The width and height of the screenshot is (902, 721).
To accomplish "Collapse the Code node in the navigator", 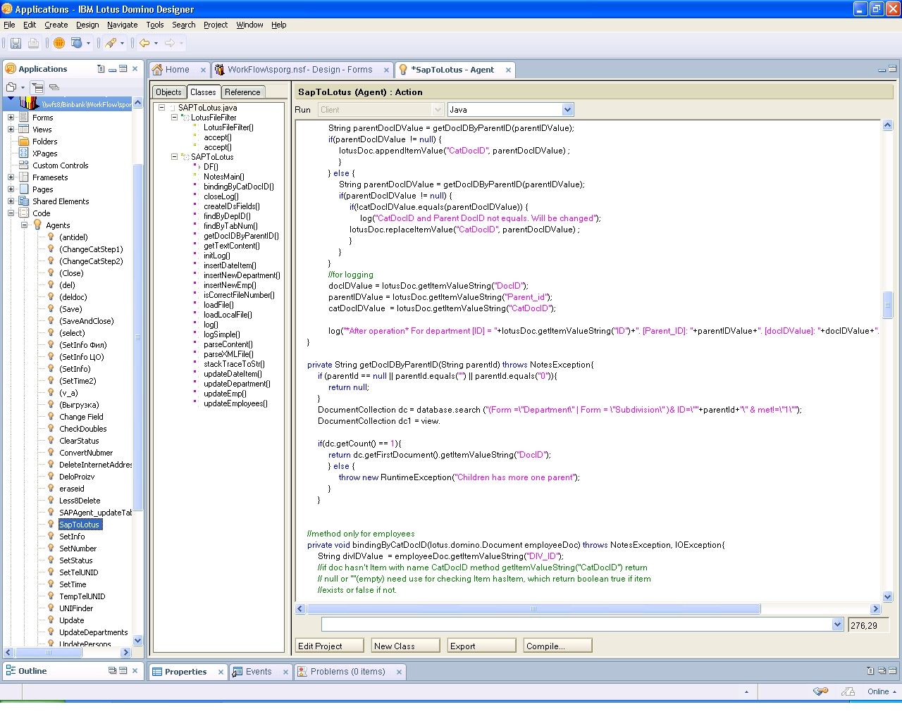I will point(11,213).
